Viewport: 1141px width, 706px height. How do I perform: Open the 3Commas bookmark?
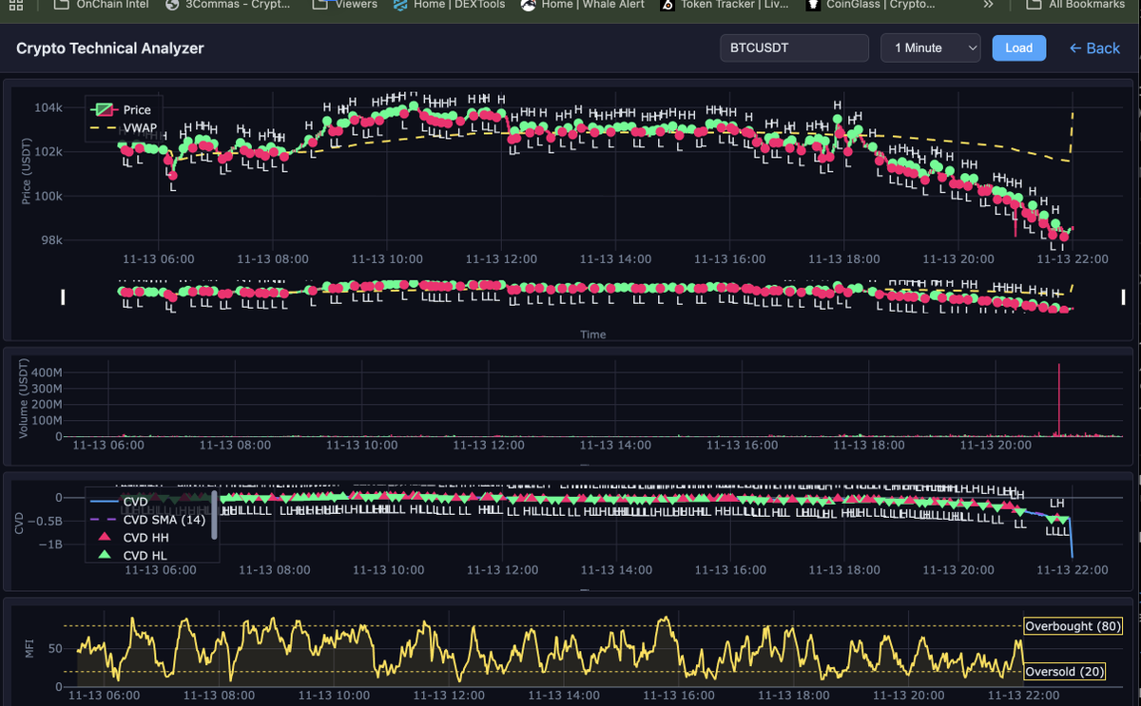click(x=226, y=5)
